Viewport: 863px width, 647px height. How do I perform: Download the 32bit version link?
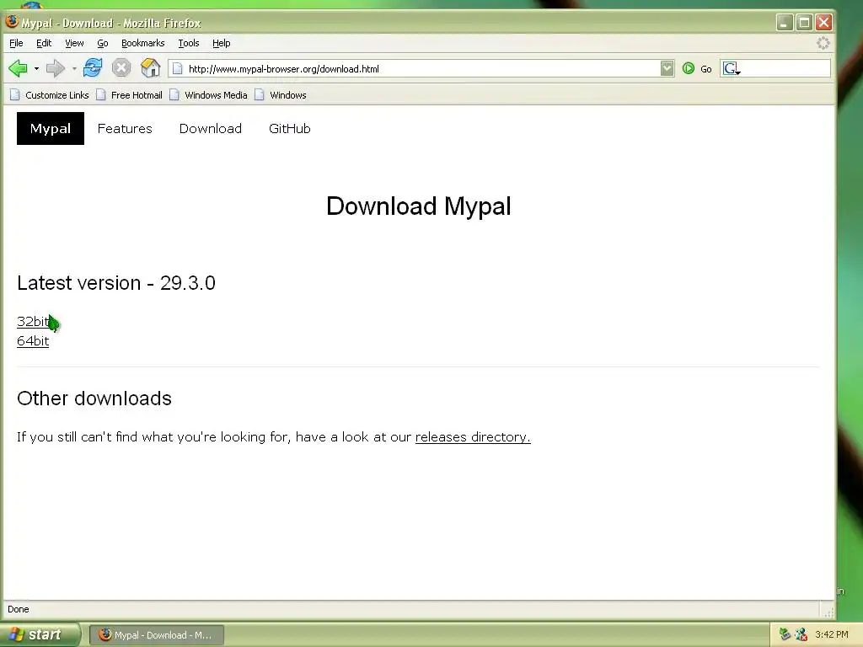(33, 321)
